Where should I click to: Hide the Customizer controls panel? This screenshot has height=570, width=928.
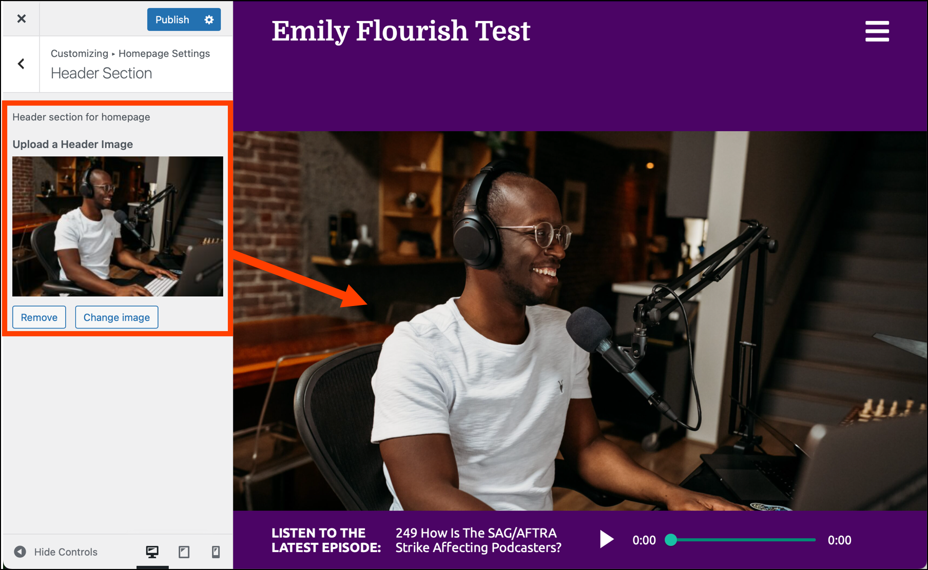[55, 552]
